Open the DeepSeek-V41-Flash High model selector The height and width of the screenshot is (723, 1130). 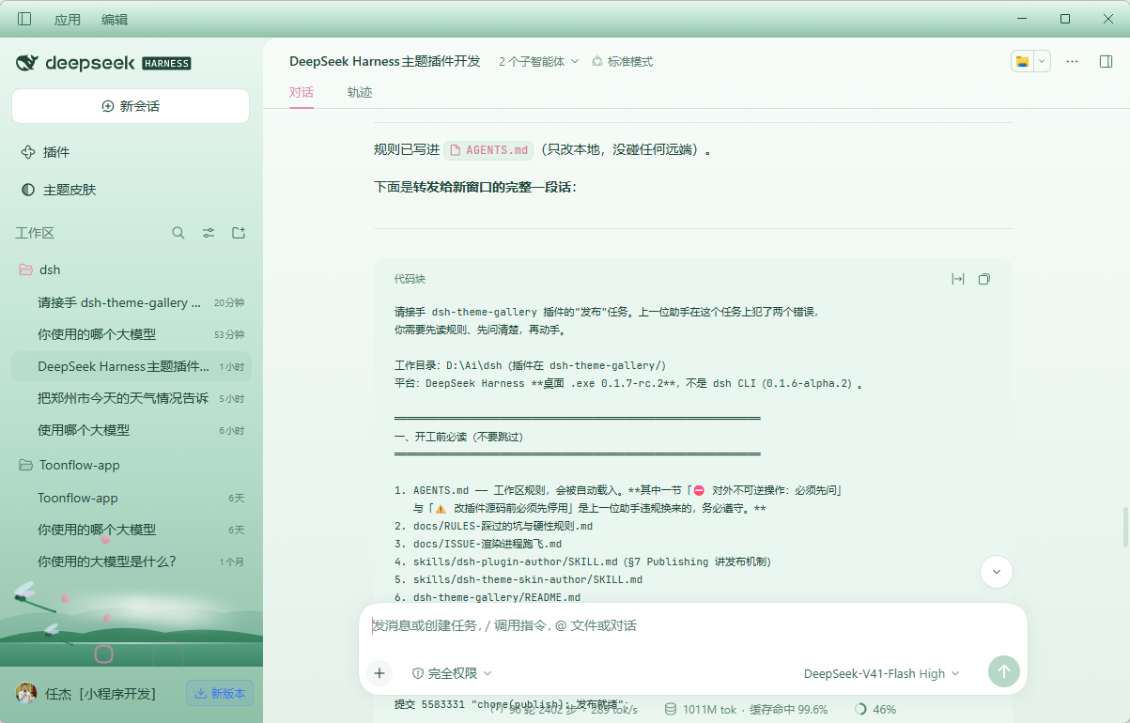(x=881, y=673)
